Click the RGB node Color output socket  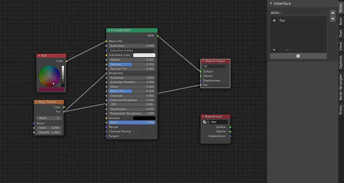(x=66, y=61)
